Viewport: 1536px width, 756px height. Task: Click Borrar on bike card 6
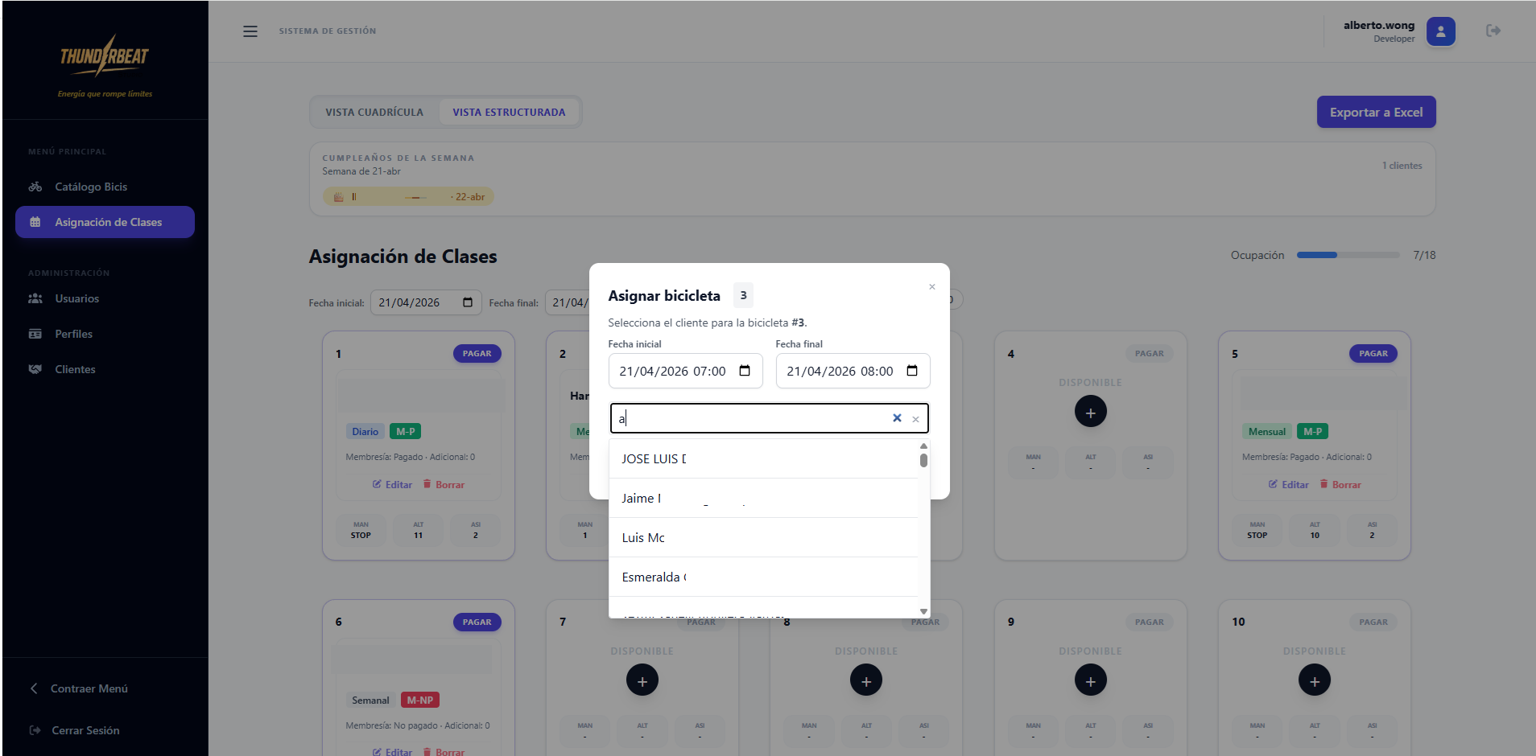444,752
